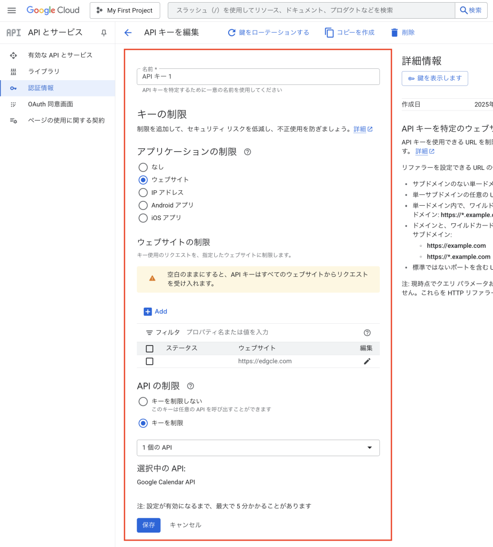Click the warning triangle icon
This screenshot has height=547, width=493.
point(152,278)
